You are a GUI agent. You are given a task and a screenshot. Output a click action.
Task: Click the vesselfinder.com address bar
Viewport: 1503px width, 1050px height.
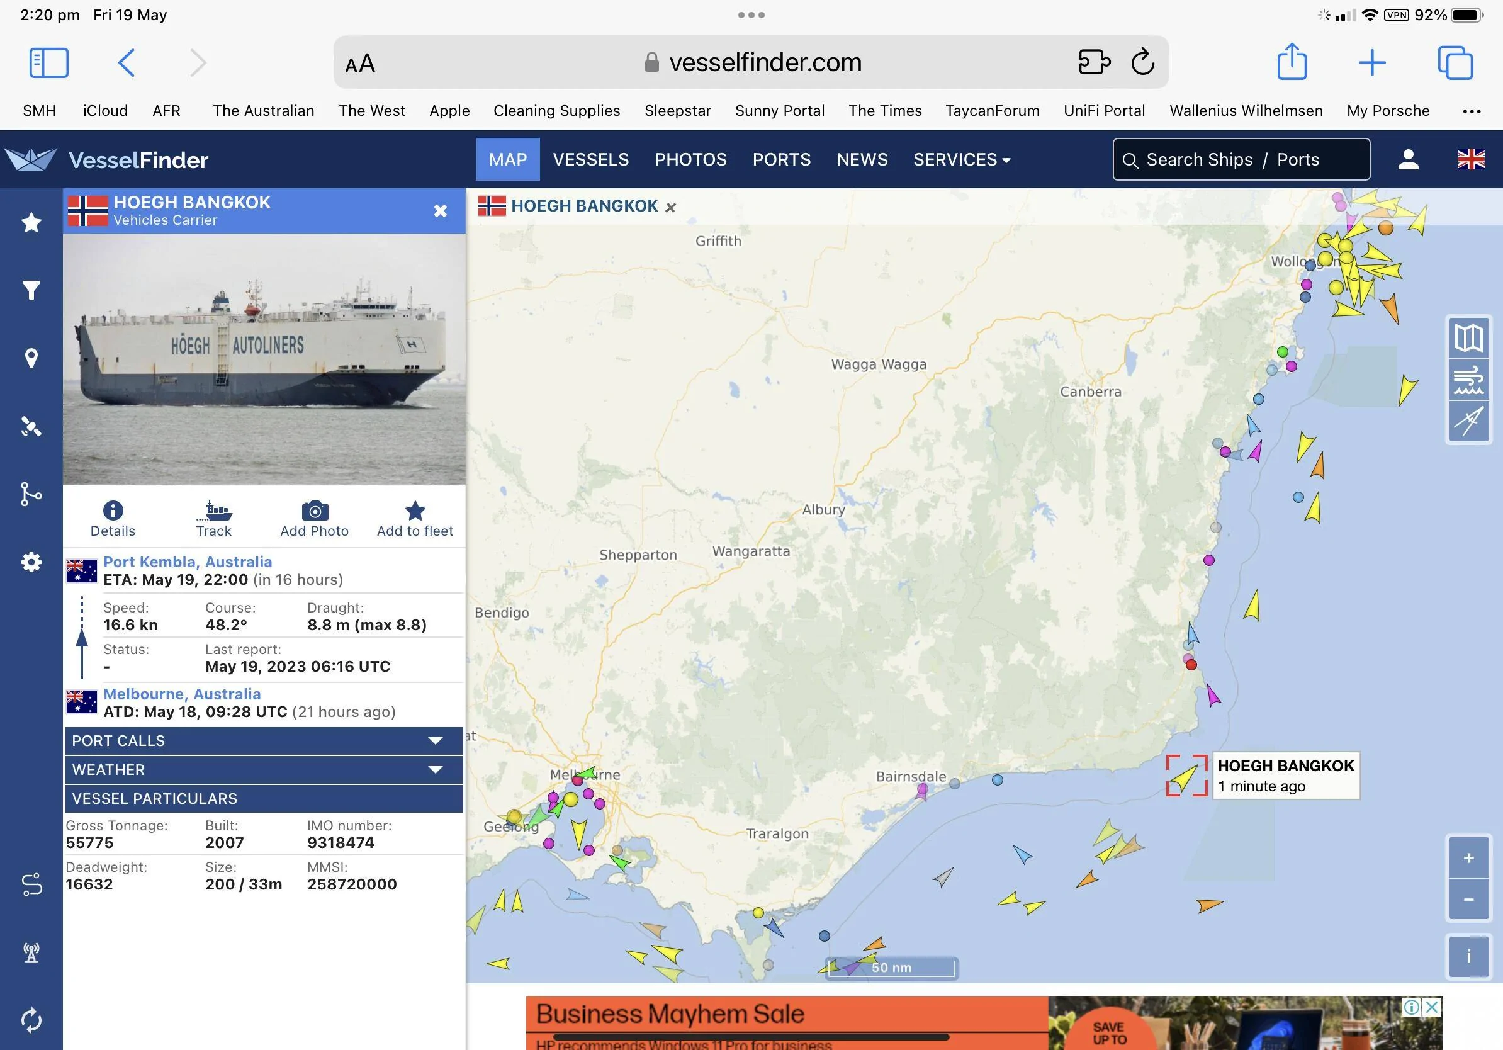751,62
